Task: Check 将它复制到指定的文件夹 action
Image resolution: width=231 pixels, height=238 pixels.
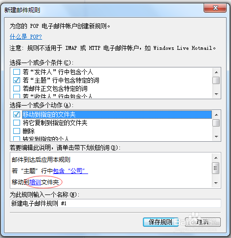Action: click(x=17, y=123)
